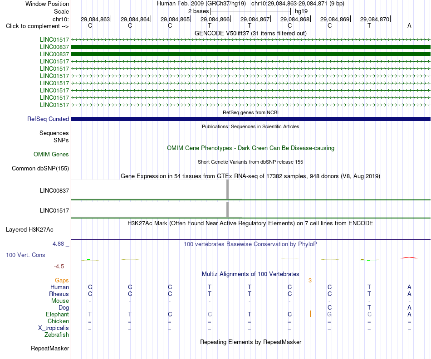Open '100 vertebrates Basewise Conservation by PhyloP' title
431x359 pixels.
tap(250, 244)
